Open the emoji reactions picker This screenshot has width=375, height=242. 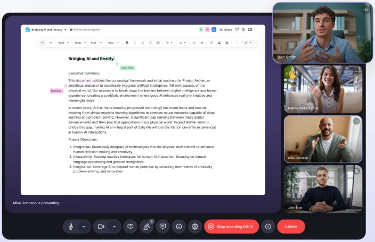pyautogui.click(x=179, y=227)
